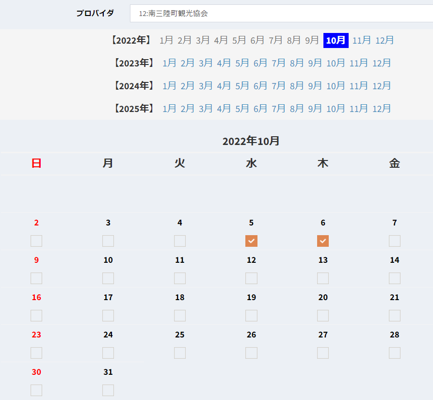
Task: Open 2024年 9月 calendar
Action: (315, 86)
